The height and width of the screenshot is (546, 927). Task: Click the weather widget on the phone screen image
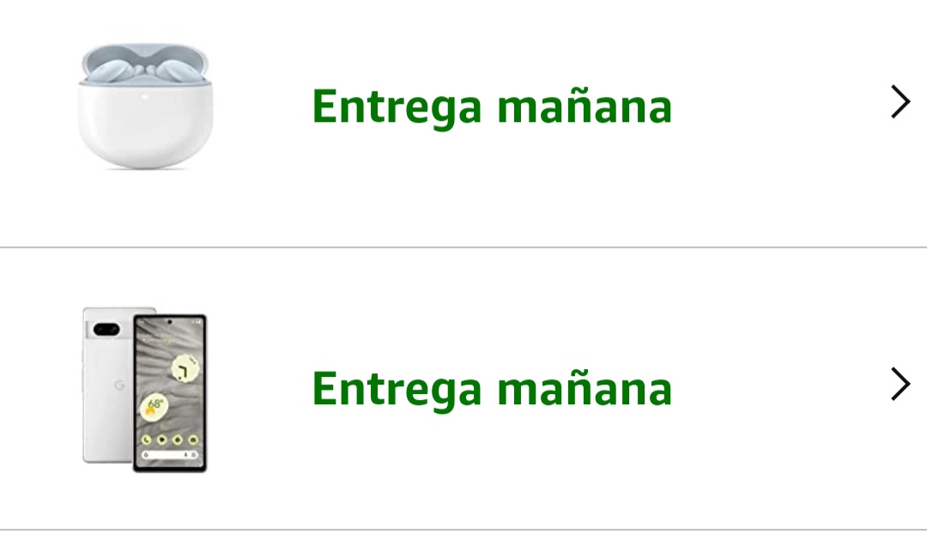[154, 407]
